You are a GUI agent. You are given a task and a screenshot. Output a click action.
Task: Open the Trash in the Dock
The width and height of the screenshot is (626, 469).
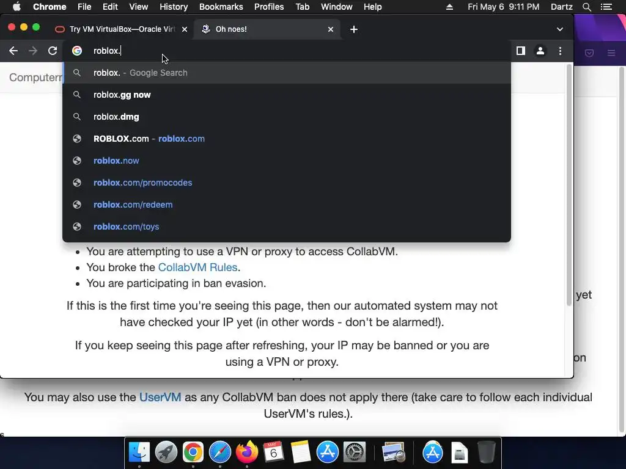486,453
